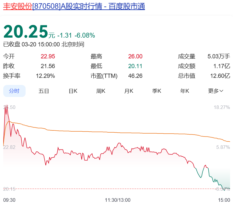The height and width of the screenshot is (204, 233).
Task: Select the 季K chart tab
Action: [157, 91]
